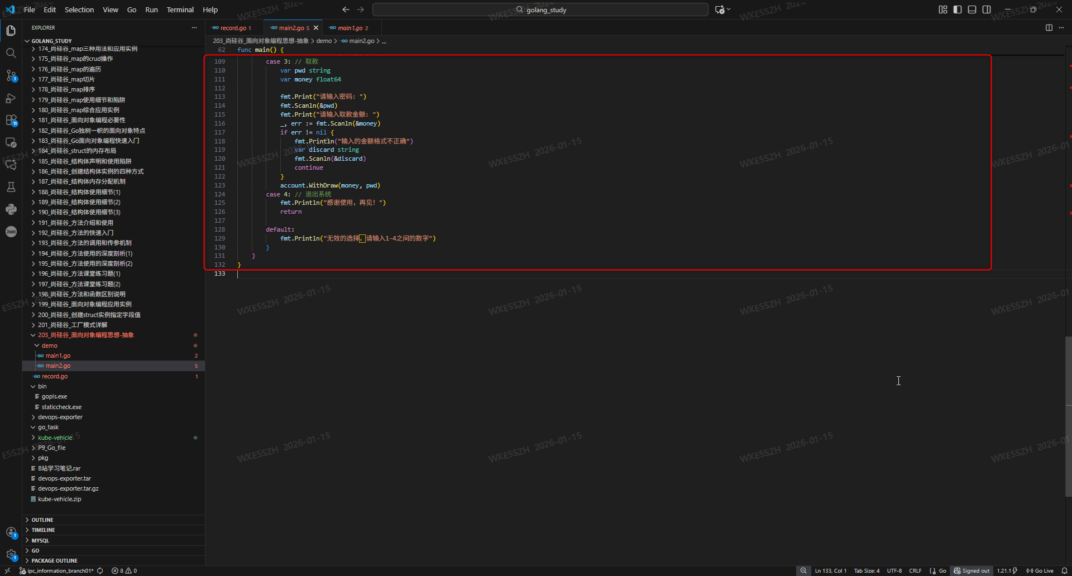Open editor More Actions ellipsis
The image size is (1072, 576).
[1061, 27]
